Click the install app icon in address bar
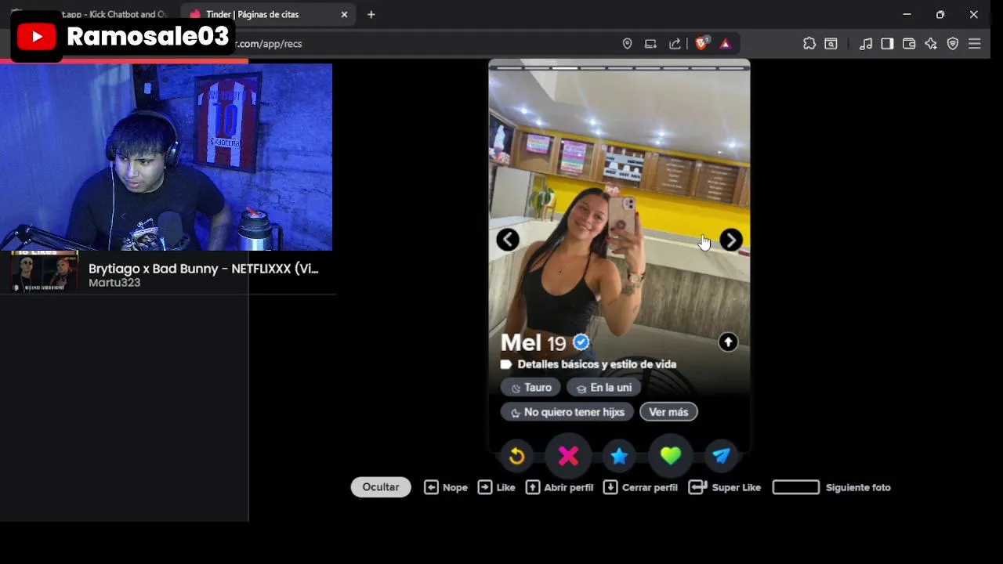1003x564 pixels. (x=650, y=44)
